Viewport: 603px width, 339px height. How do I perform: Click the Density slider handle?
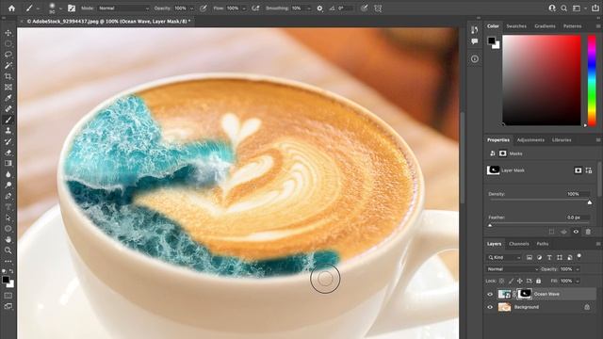point(590,202)
